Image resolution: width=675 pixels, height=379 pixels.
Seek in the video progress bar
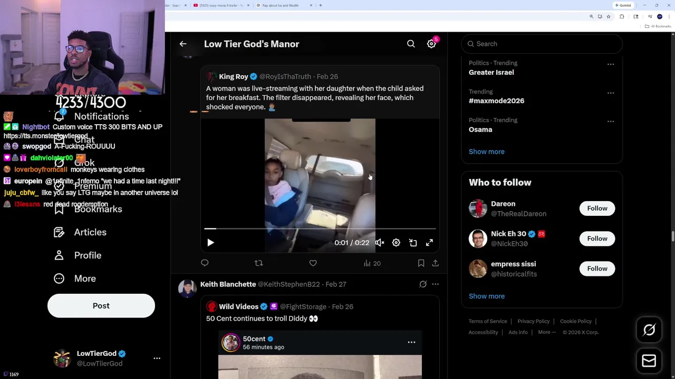point(320,229)
